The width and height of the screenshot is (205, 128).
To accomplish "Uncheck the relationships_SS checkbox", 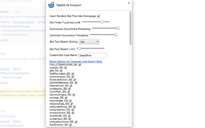I will (71, 104).
